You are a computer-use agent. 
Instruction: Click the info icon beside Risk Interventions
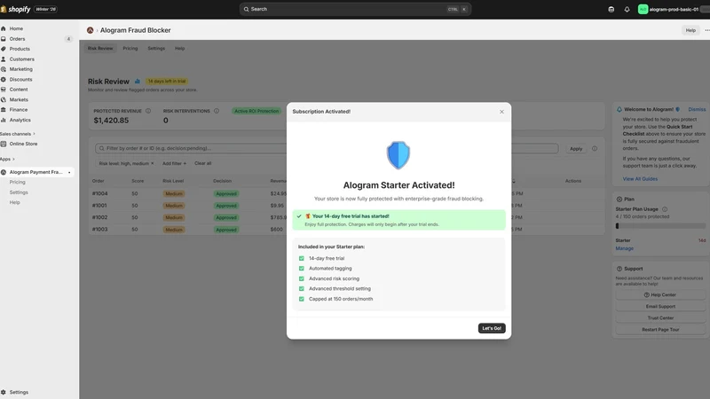pyautogui.click(x=217, y=111)
